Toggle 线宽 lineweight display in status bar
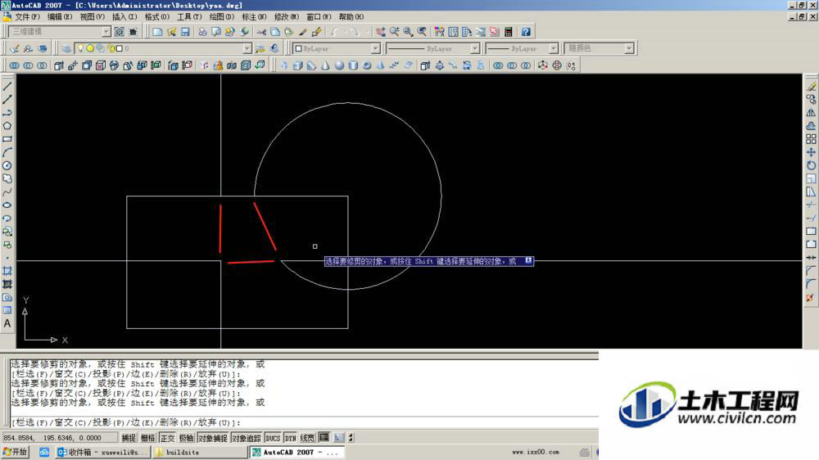The width and height of the screenshot is (819, 460). point(307,438)
